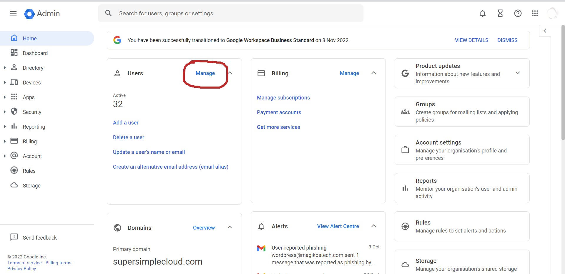Image resolution: width=565 pixels, height=274 pixels.
Task: Click Manage on the Users card
Action: 205,73
